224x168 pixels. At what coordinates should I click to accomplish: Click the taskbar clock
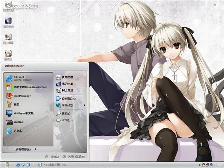coord(218,165)
